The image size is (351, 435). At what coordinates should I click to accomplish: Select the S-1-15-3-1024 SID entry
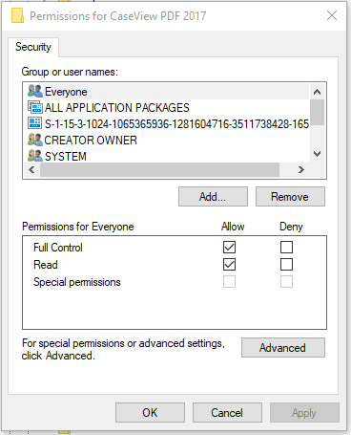click(x=166, y=123)
